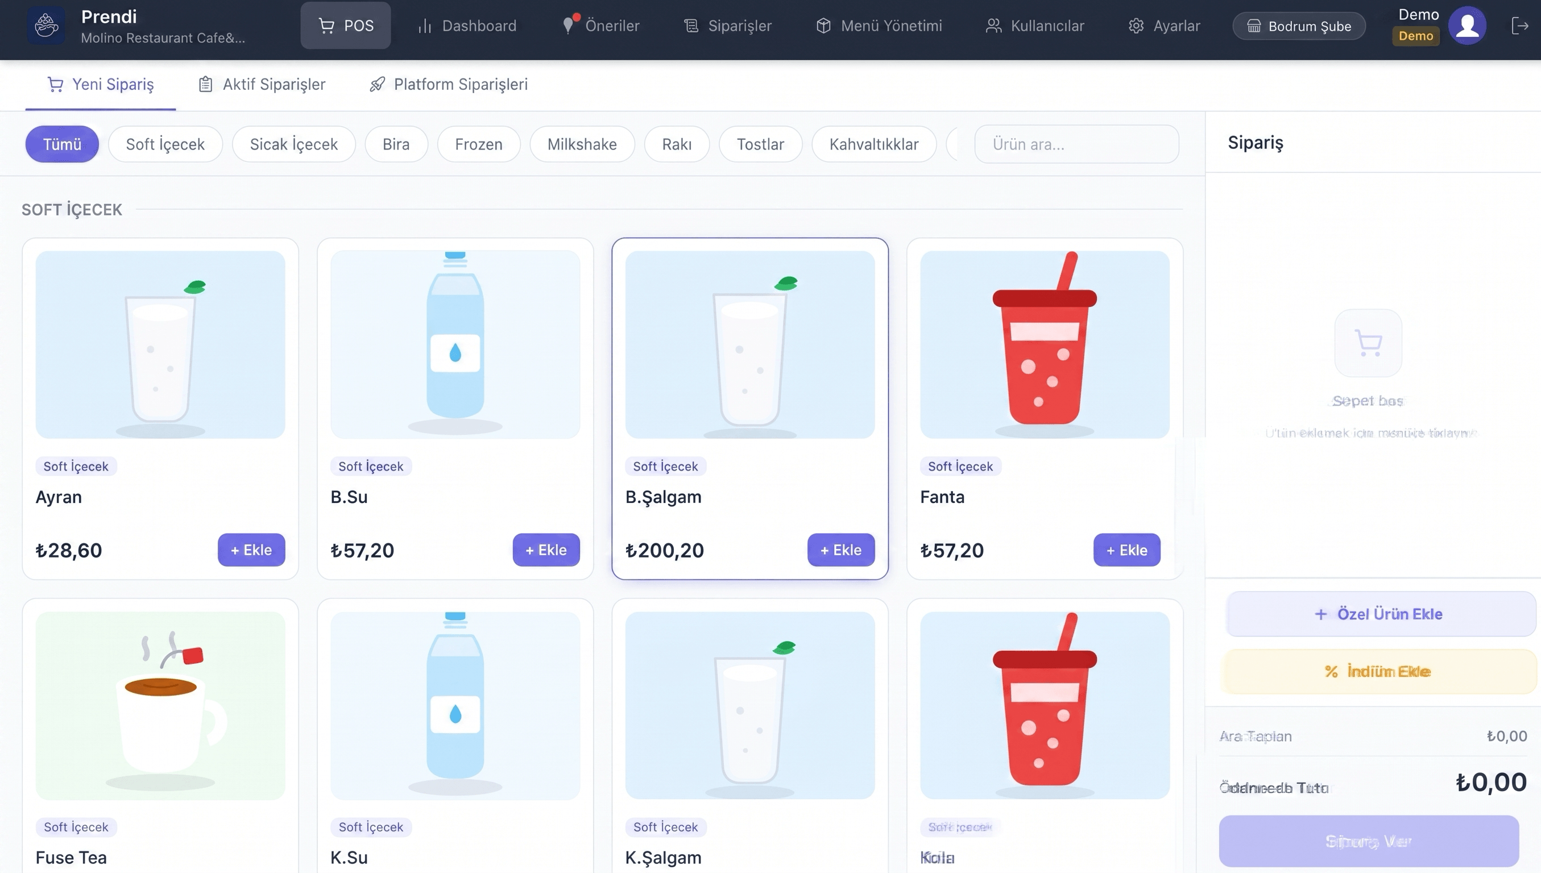Open the Demo user avatar
1541x873 pixels.
tap(1467, 25)
